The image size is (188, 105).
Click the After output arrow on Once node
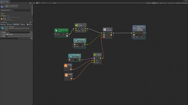(x=85, y=31)
